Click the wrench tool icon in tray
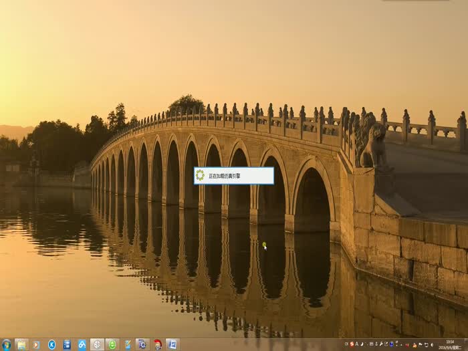The image size is (468, 351). [381, 344]
